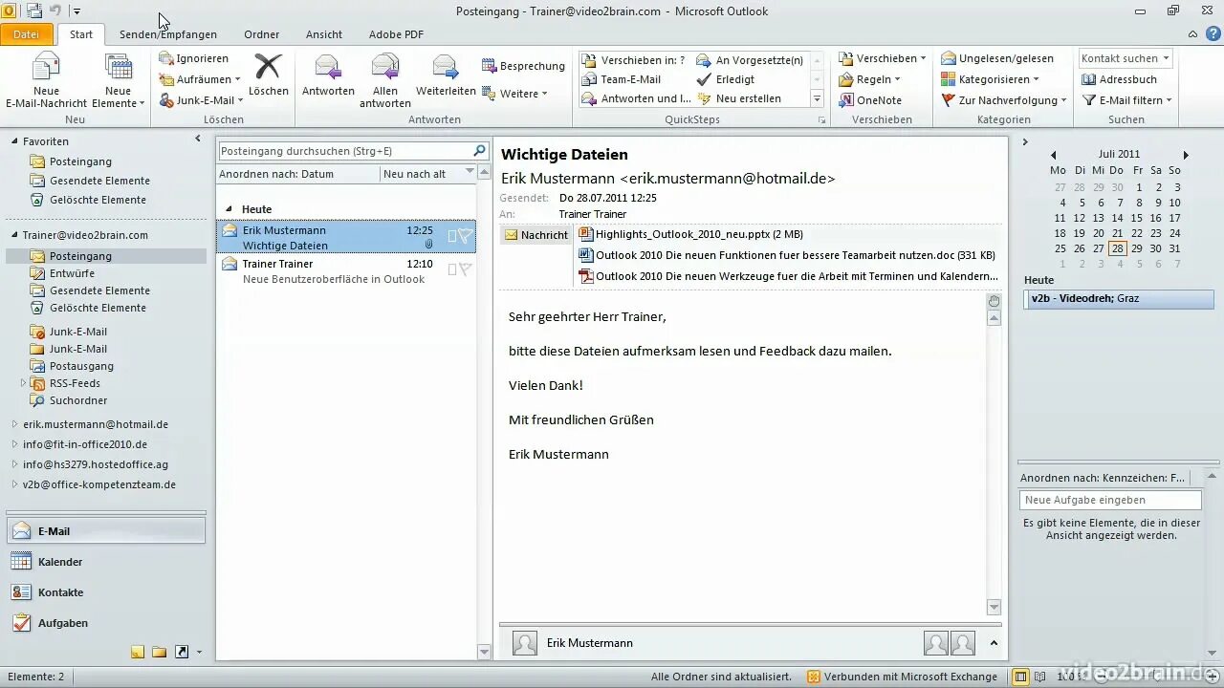Open the Adressbuch

pyautogui.click(x=1119, y=79)
